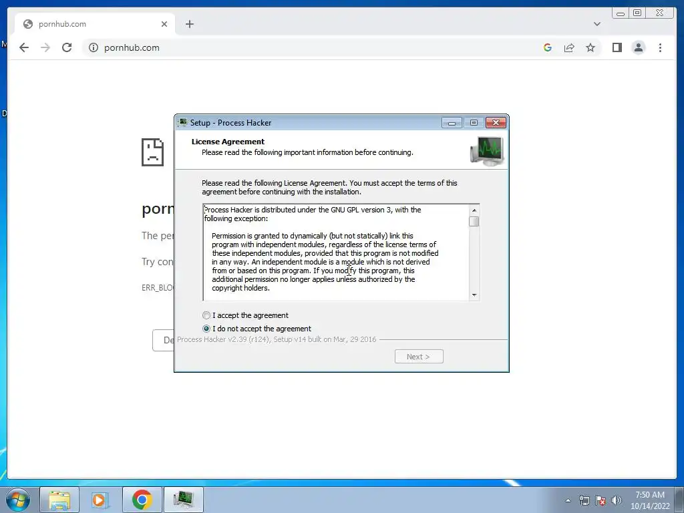
Task: Click Action Center flag icon
Action: 601,500
